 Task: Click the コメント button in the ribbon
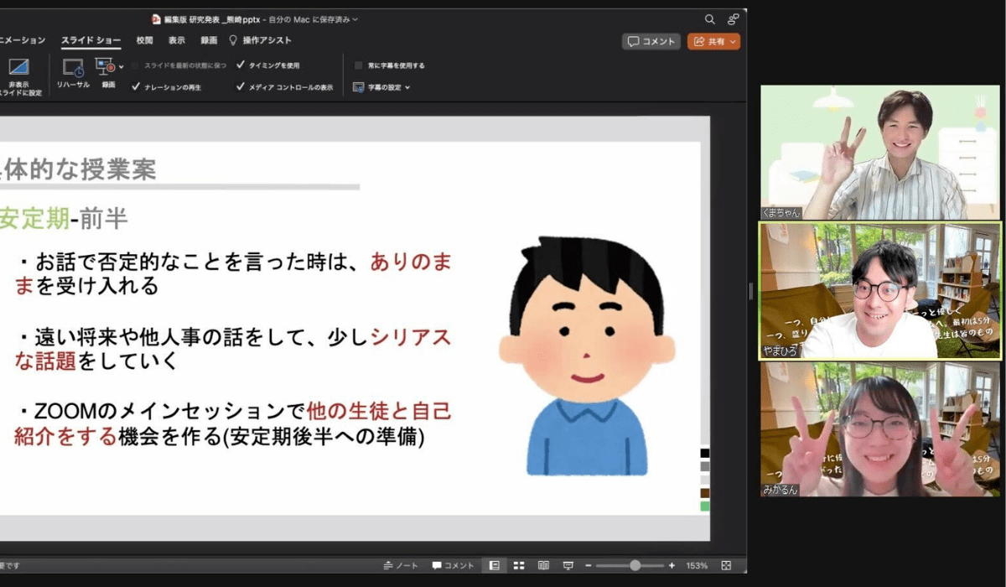click(x=651, y=41)
